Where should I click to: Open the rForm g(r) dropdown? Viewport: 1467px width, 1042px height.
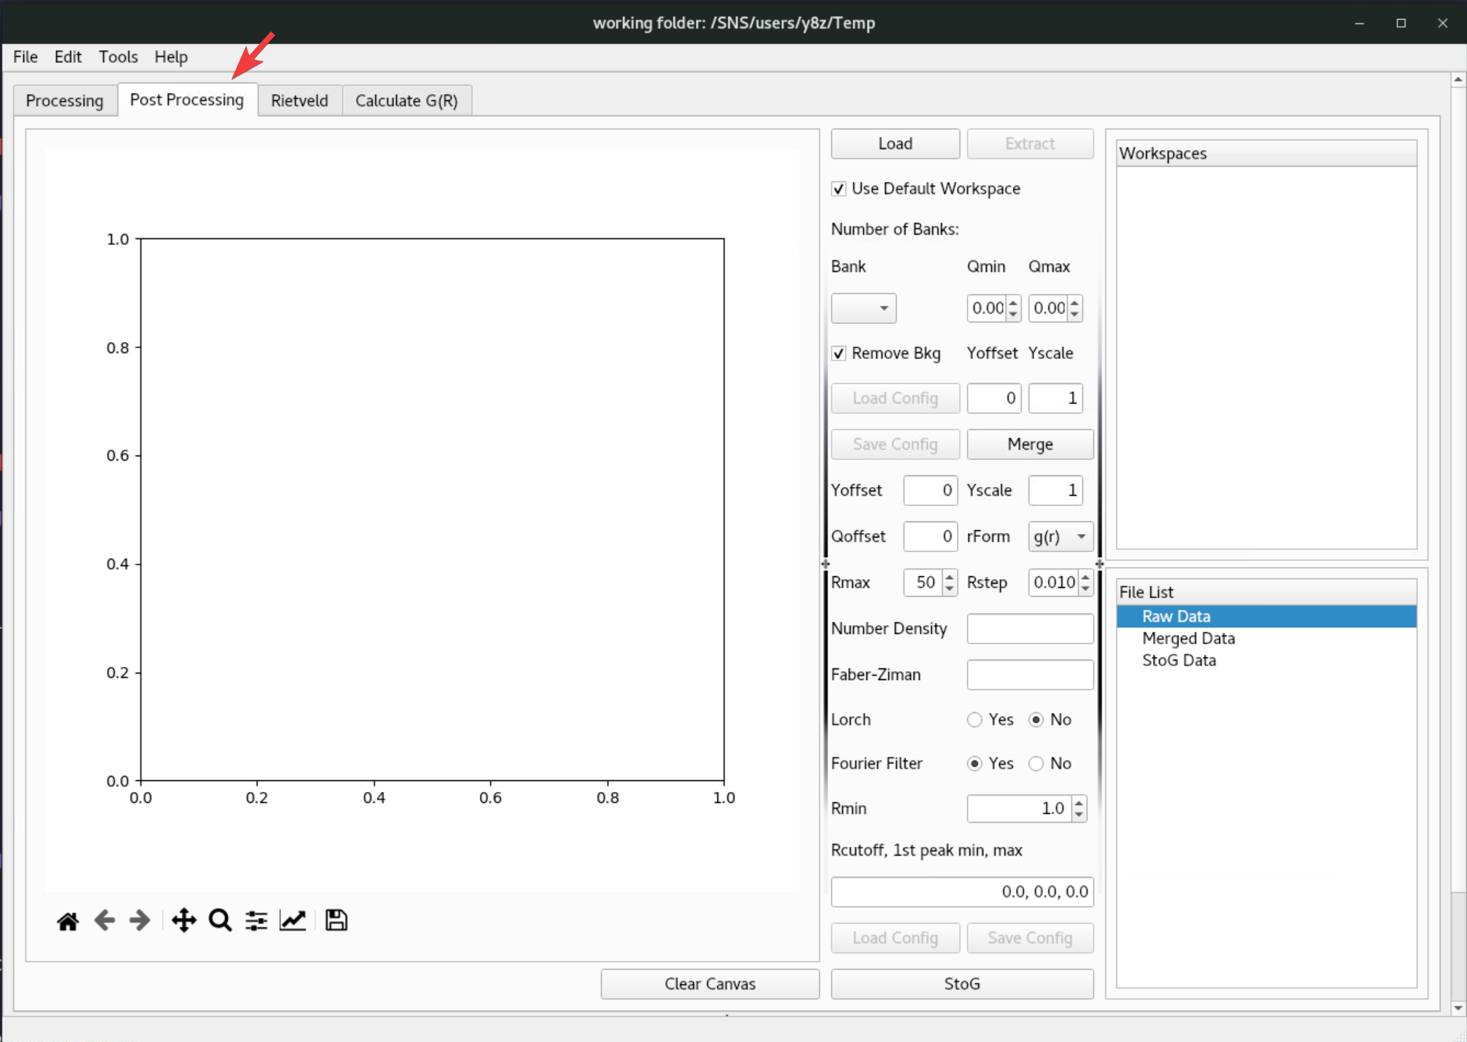(1060, 537)
